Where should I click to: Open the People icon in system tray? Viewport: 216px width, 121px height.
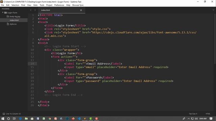point(184,119)
